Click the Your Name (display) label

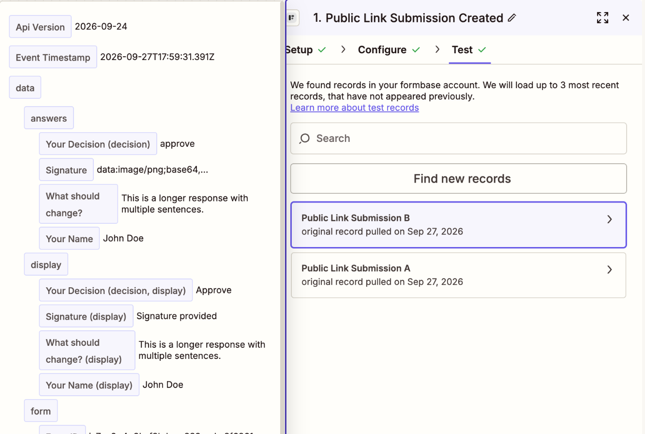89,385
